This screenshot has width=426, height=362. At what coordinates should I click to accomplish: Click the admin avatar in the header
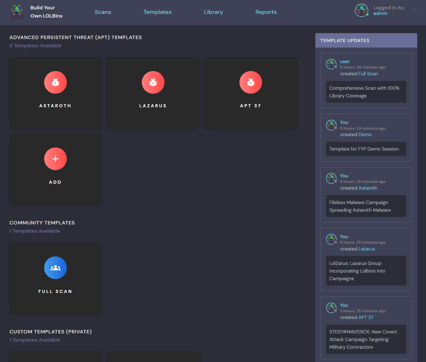pyautogui.click(x=362, y=10)
